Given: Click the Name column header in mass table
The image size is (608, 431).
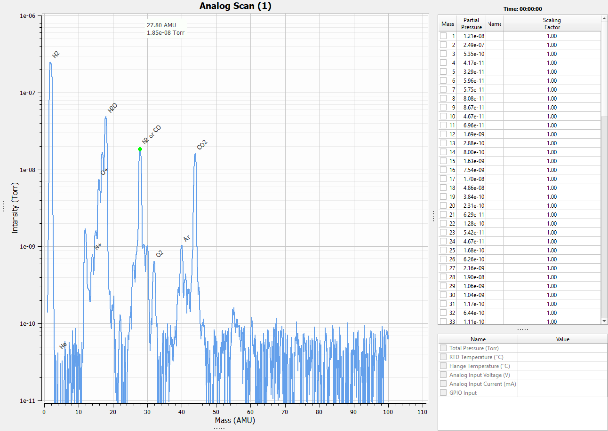Looking at the screenshot, I should pyautogui.click(x=494, y=24).
